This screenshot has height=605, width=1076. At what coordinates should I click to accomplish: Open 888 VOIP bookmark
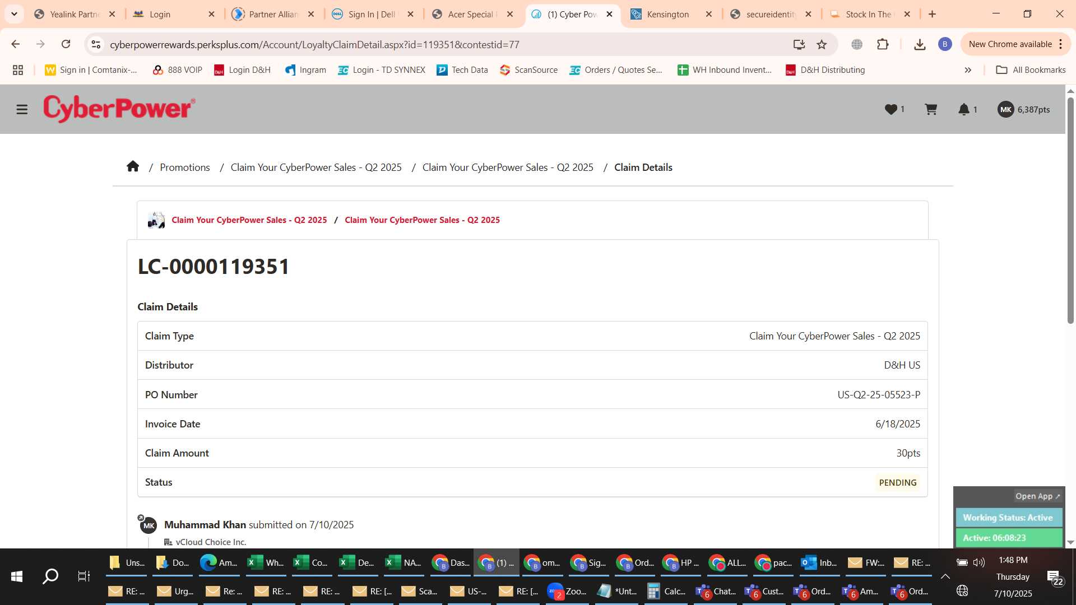178,70
